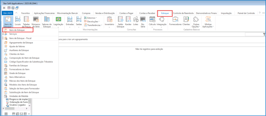Open Outras Opções puzzle button
Viewport: 266px width, 116px height.
click(196, 22)
